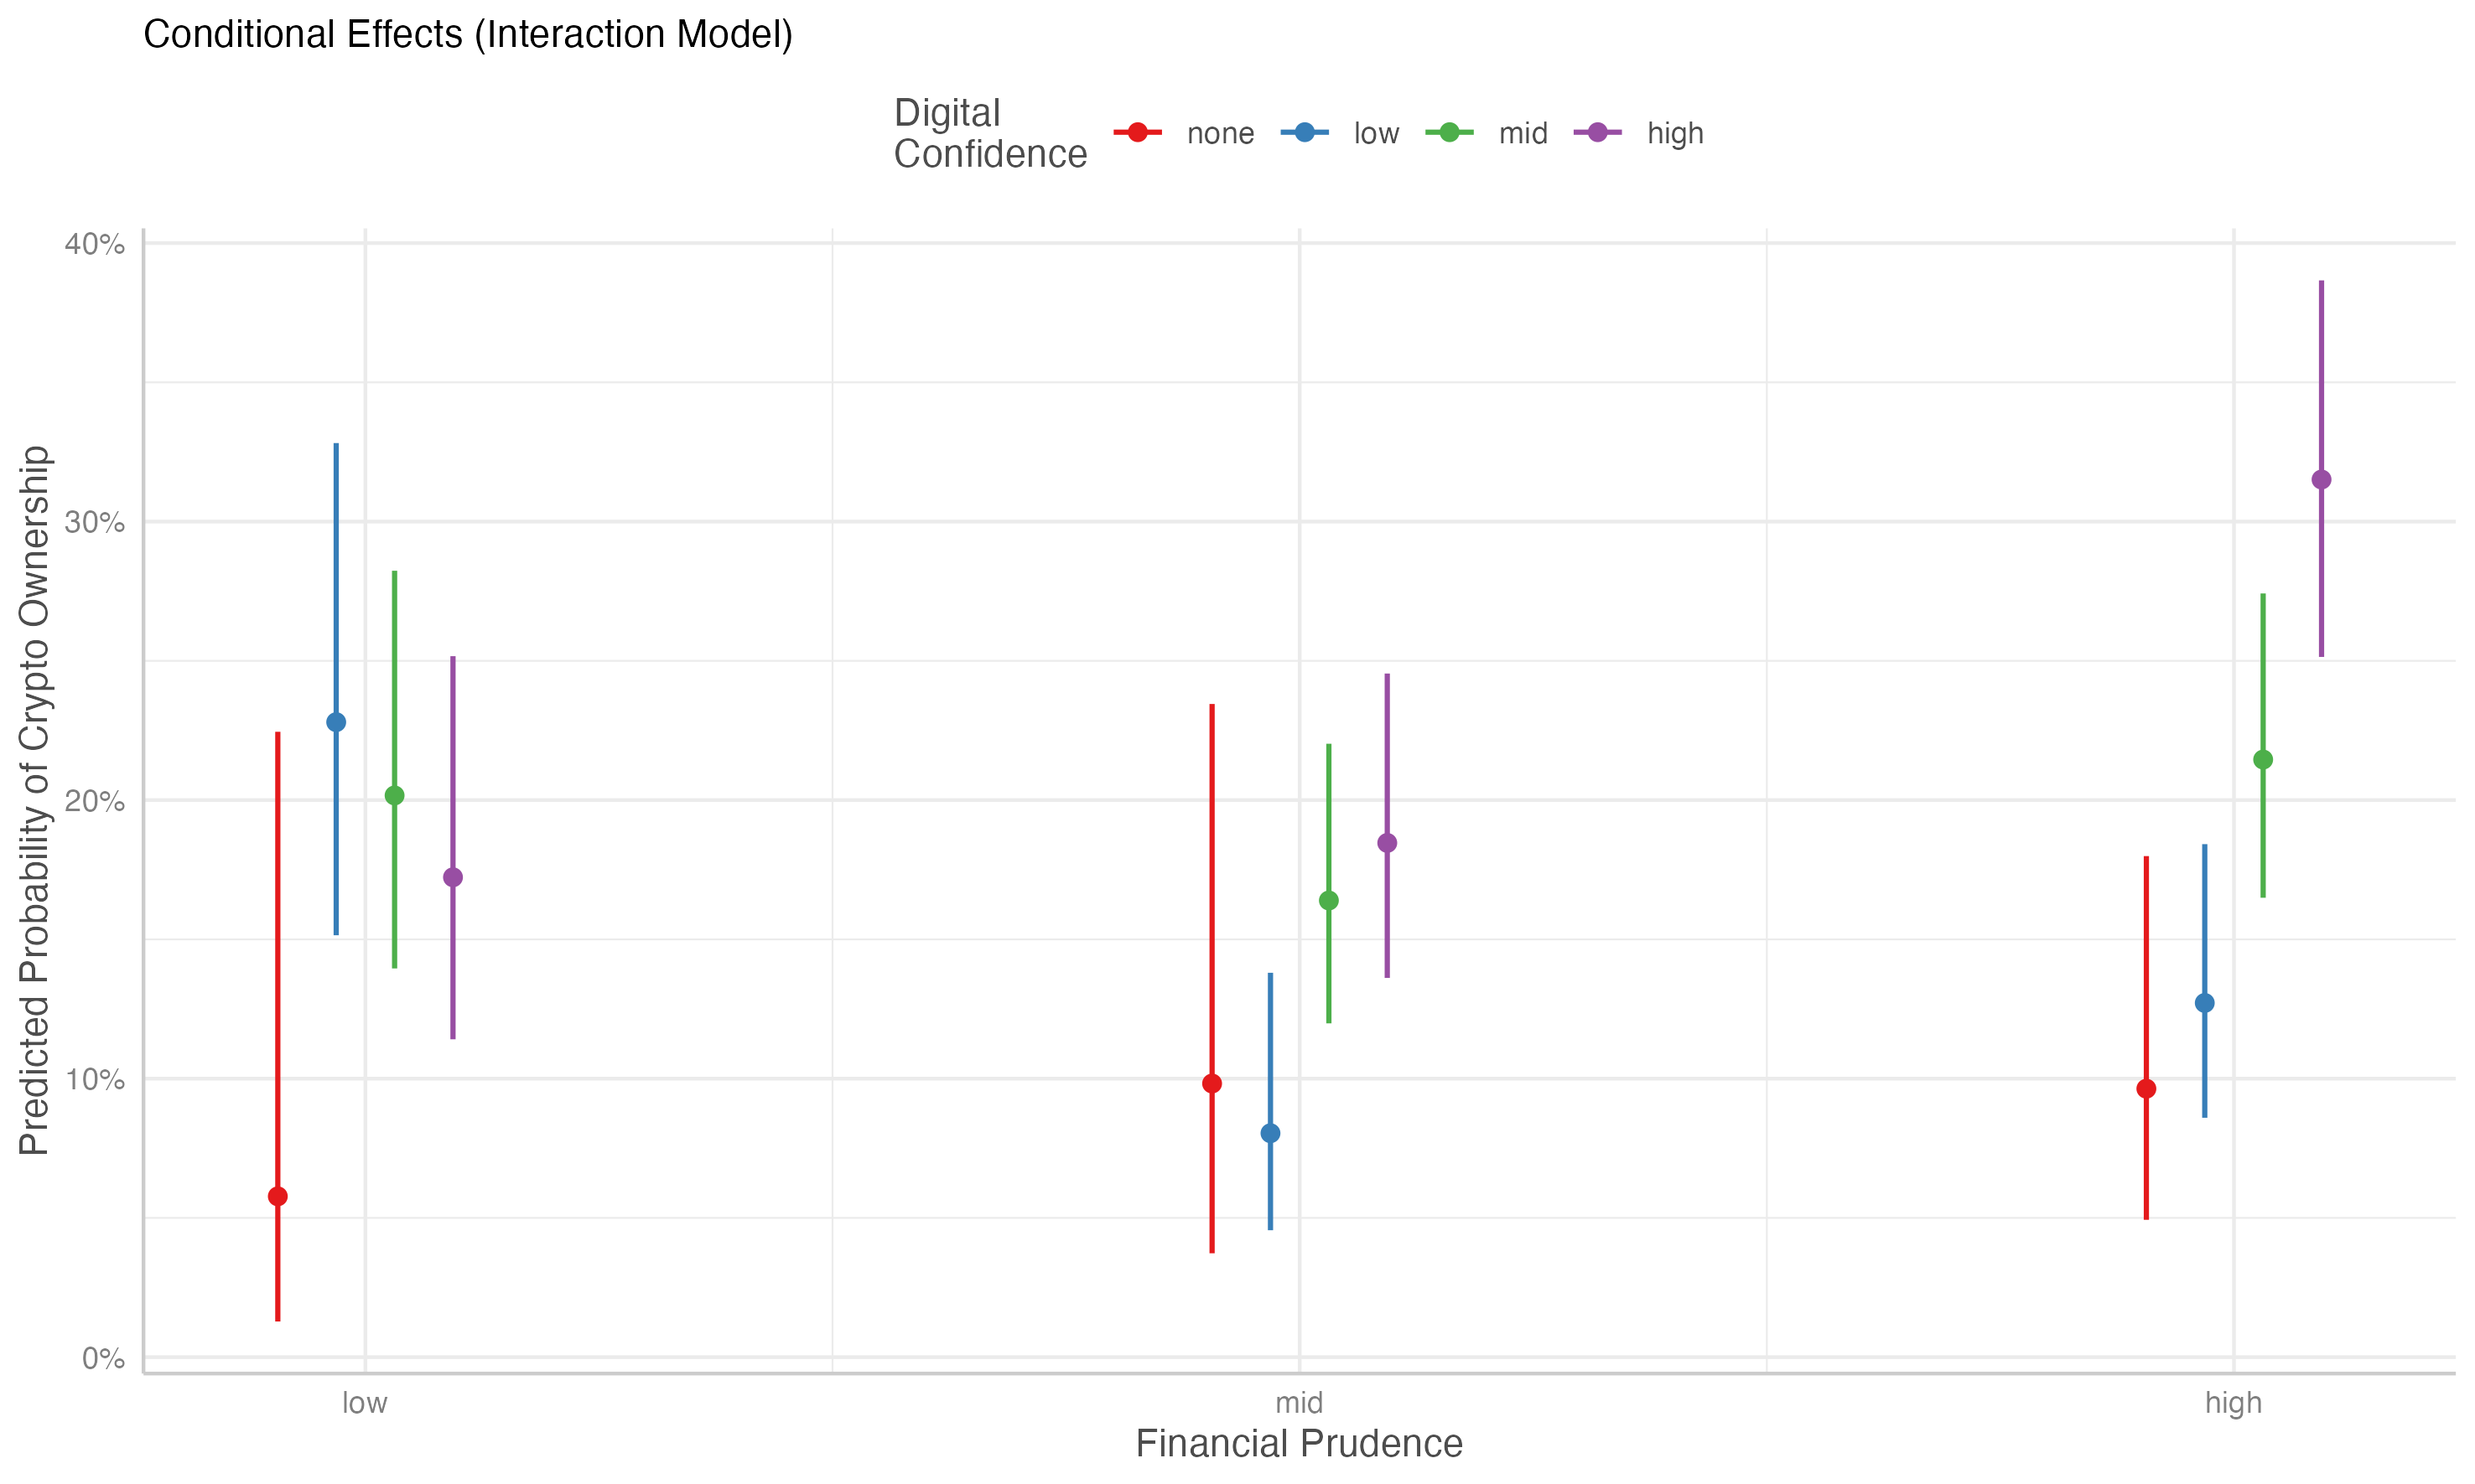Click the purple point at low Financial Prudence

(454, 877)
